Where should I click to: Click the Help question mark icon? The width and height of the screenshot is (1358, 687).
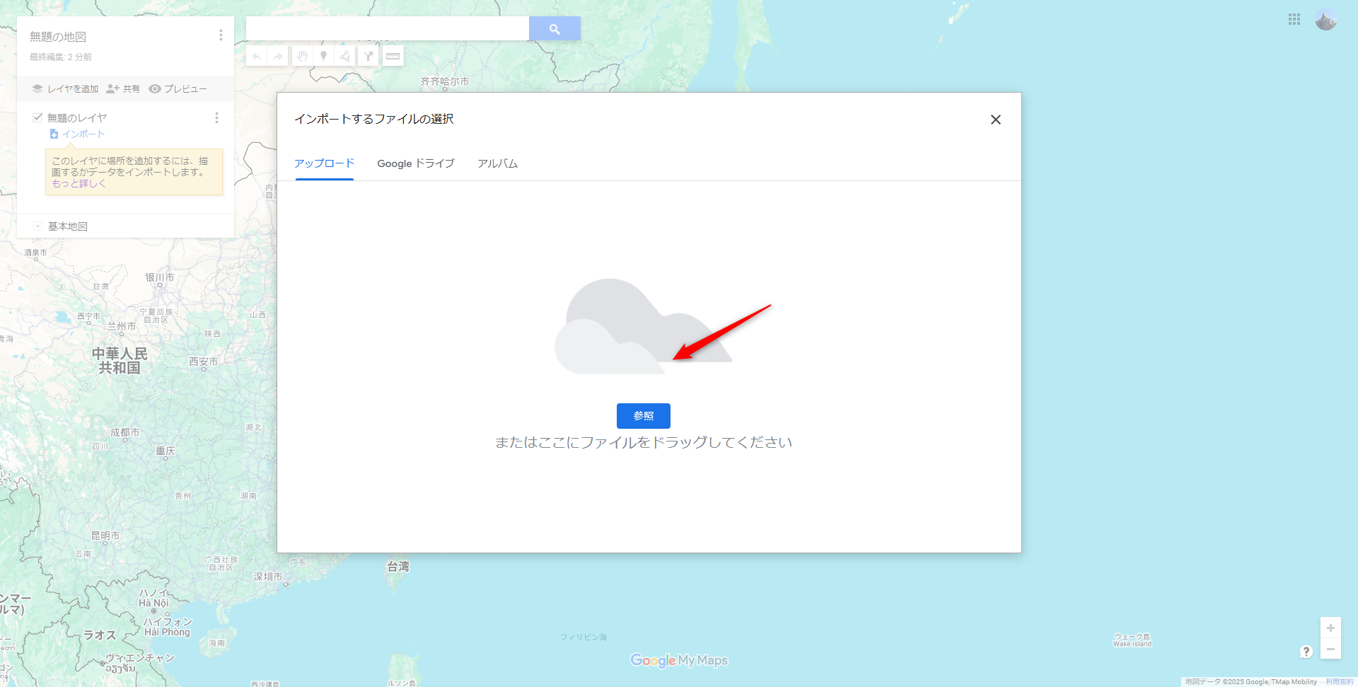click(x=1308, y=652)
